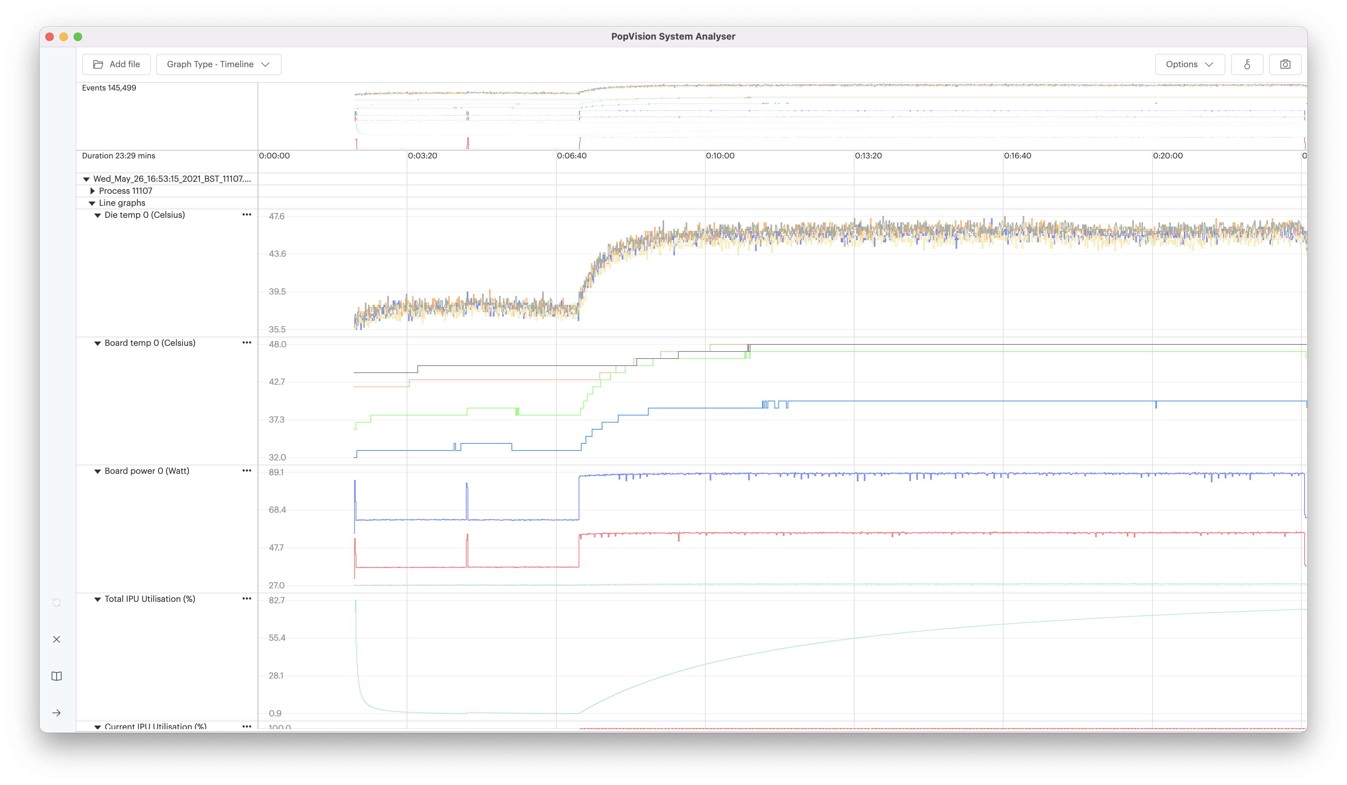Open the Options dropdown menu
This screenshot has width=1347, height=785.
tap(1189, 64)
